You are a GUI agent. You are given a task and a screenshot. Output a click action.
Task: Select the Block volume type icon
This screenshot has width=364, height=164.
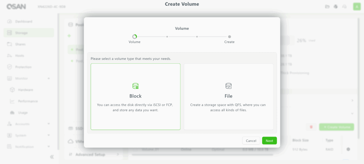tap(135, 86)
